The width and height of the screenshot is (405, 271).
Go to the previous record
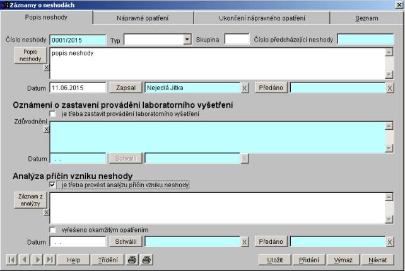tap(24, 260)
